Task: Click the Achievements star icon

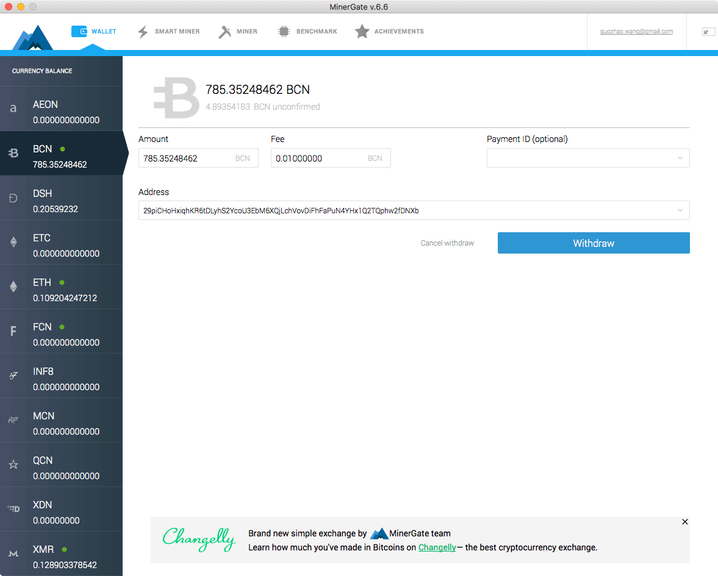Action: point(362,30)
